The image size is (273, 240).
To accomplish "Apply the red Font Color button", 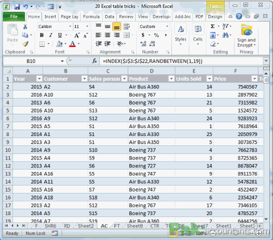I will pos(73,43).
